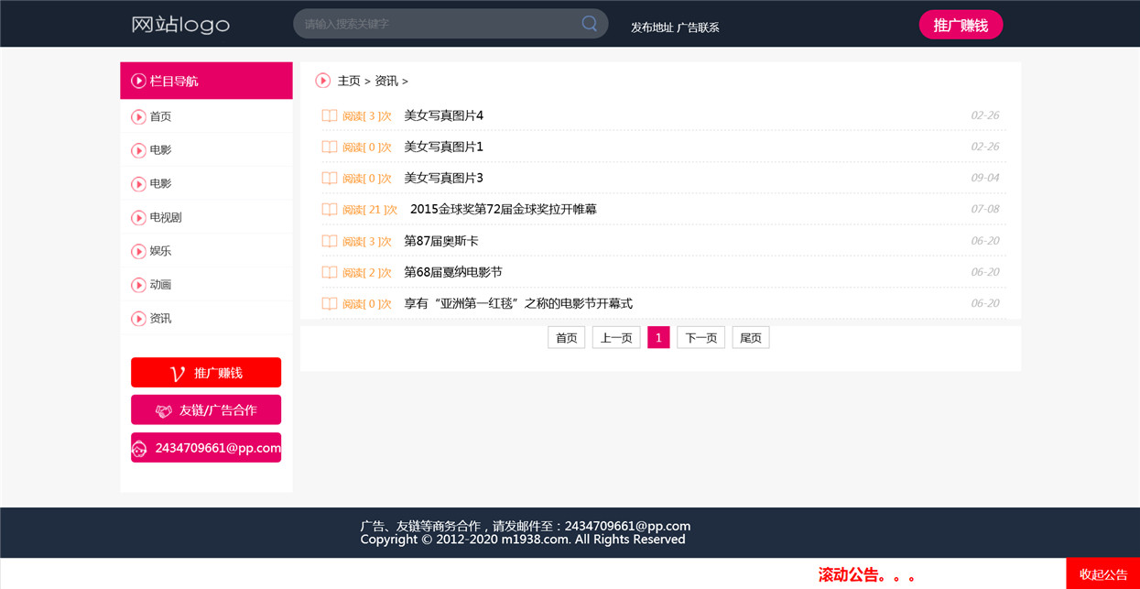1140x589 pixels.
Task: Click the book icon beside 美女写真图片4
Action: pyautogui.click(x=330, y=115)
